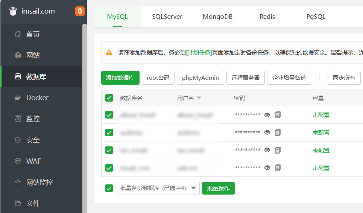
Task: Click the Docker whale icon
Action: tap(18, 97)
